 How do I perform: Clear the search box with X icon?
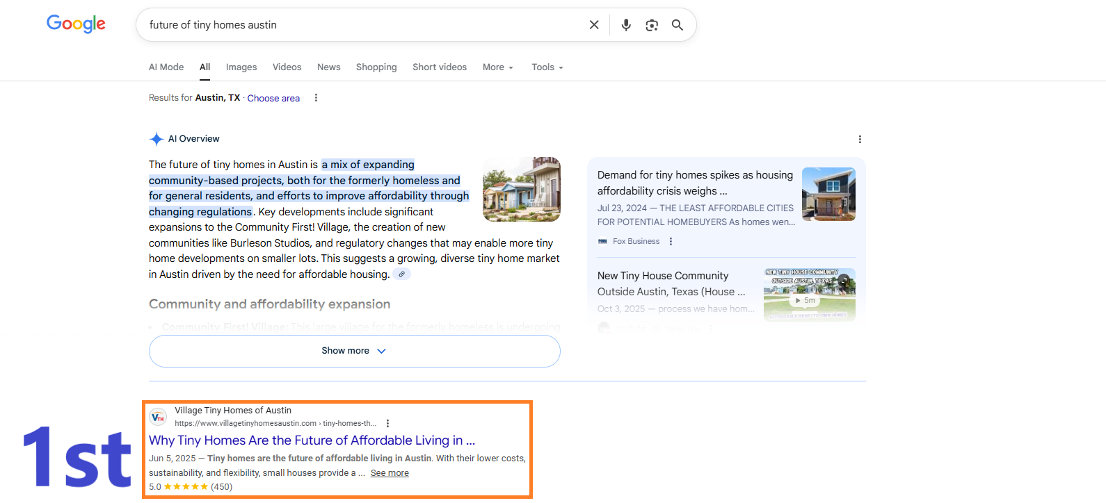[594, 25]
